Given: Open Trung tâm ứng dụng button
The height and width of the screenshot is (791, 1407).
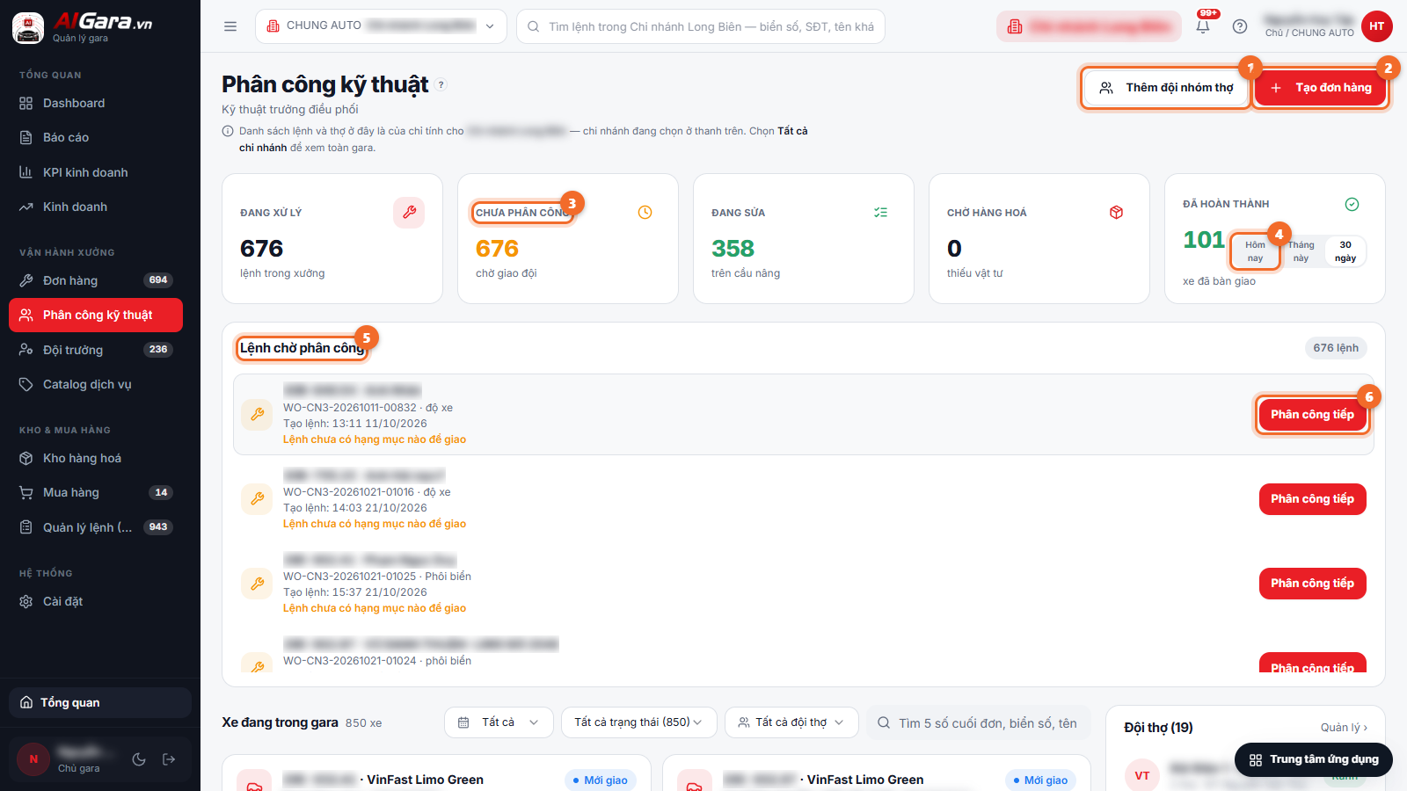Looking at the screenshot, I should 1314,759.
